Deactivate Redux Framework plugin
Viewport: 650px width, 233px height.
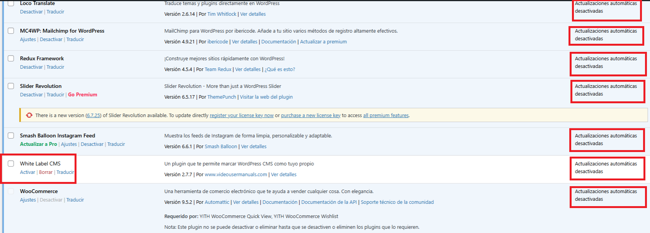tap(31, 67)
